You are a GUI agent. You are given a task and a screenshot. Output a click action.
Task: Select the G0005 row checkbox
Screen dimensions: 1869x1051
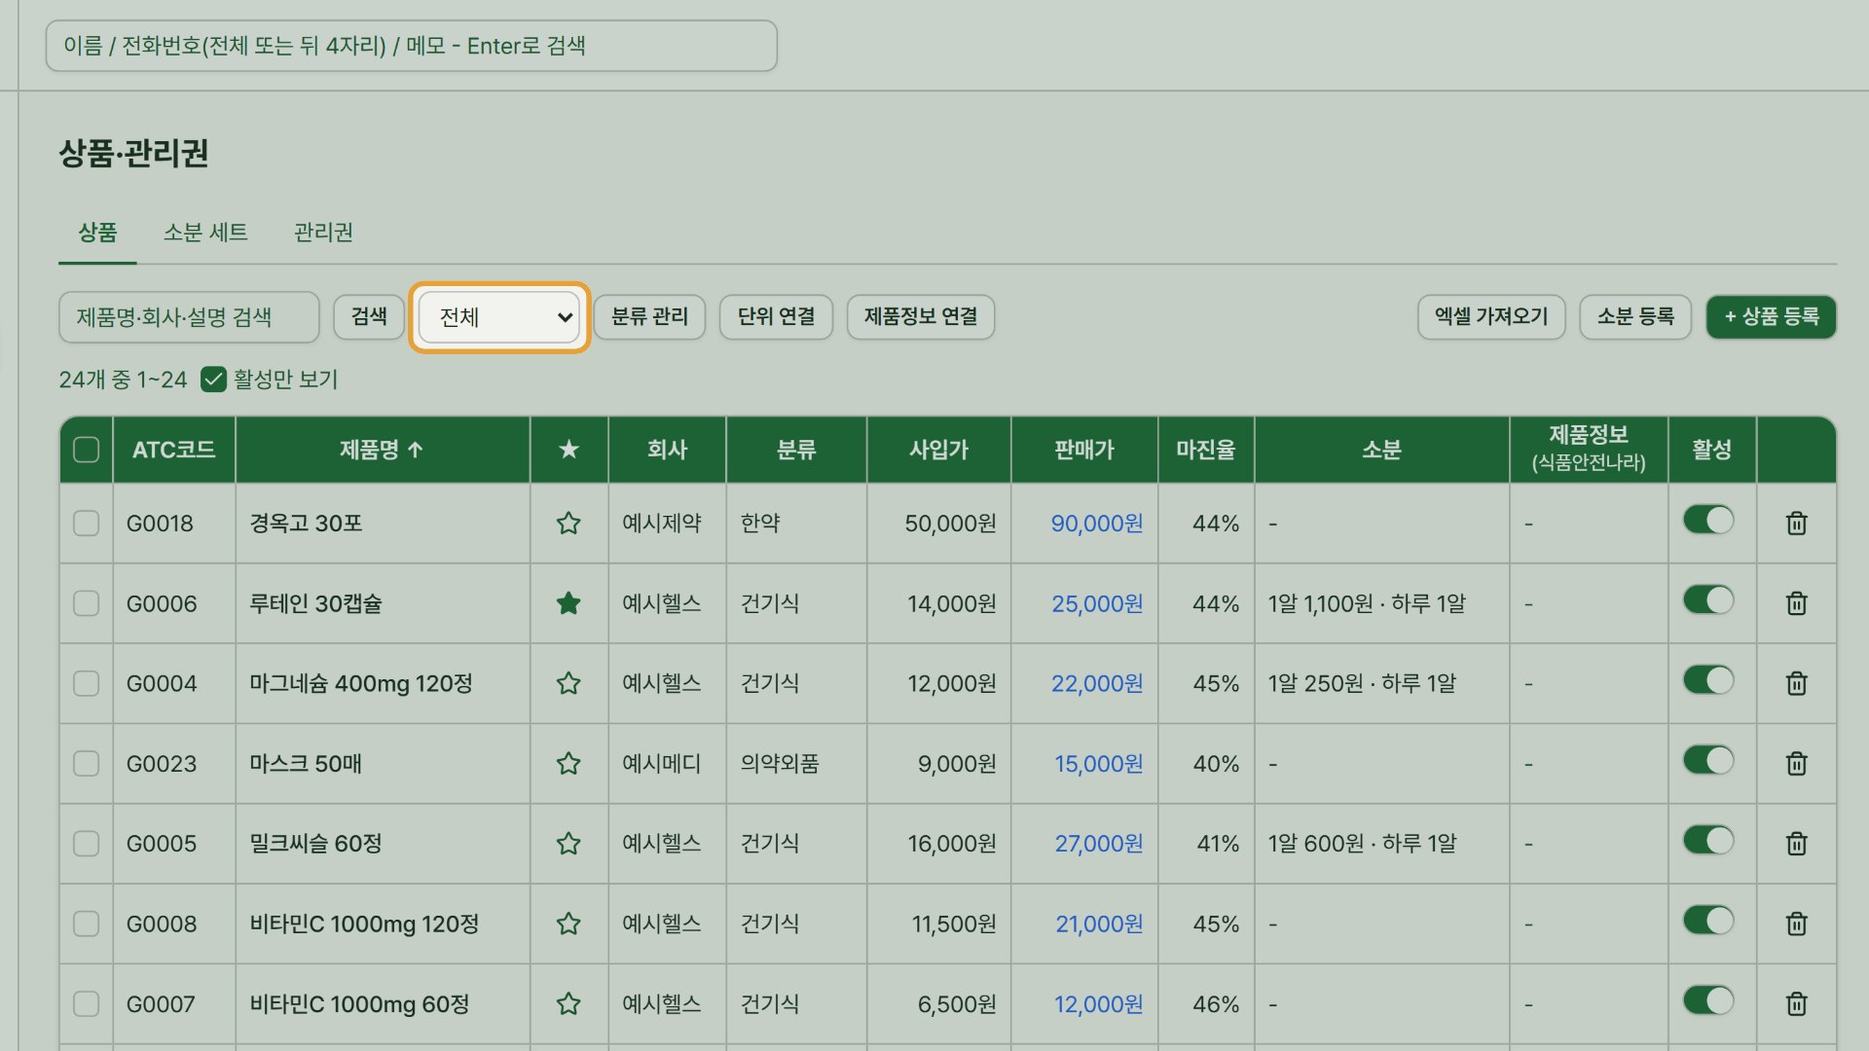point(87,844)
